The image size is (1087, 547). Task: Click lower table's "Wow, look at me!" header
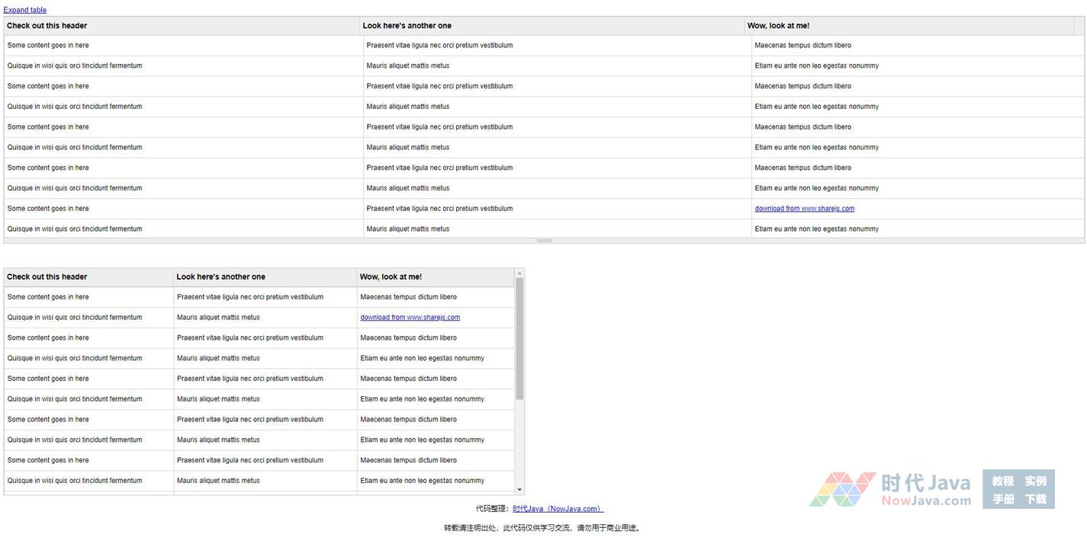pyautogui.click(x=391, y=277)
